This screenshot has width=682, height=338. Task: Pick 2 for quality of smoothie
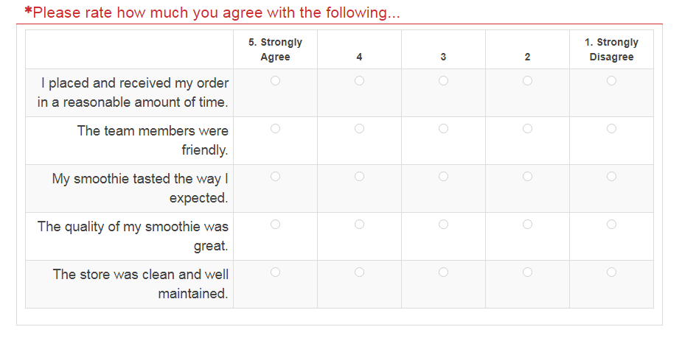(x=527, y=225)
